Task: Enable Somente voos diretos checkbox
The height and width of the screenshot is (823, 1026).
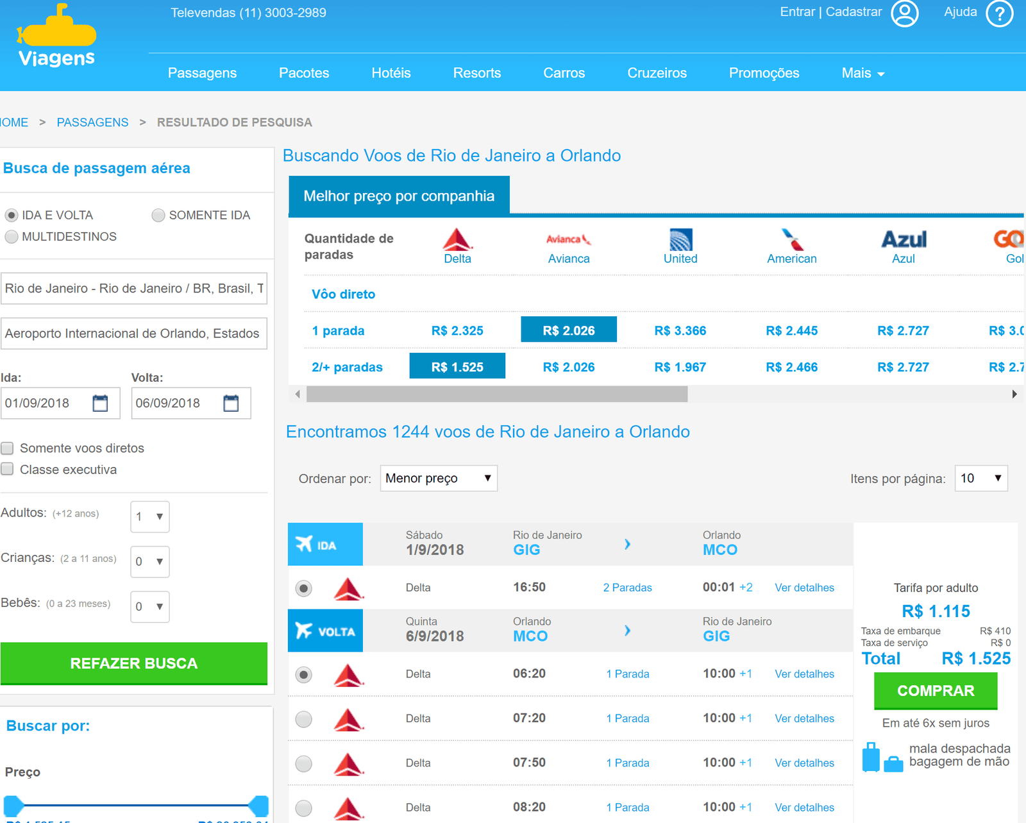Action: (8, 448)
